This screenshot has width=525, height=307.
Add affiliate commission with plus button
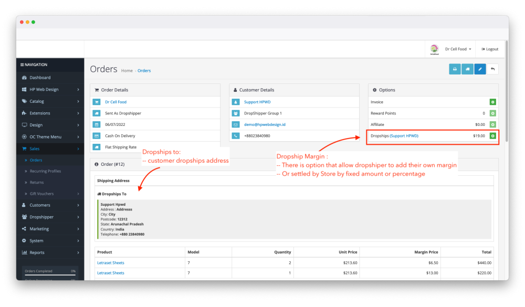pyautogui.click(x=492, y=125)
